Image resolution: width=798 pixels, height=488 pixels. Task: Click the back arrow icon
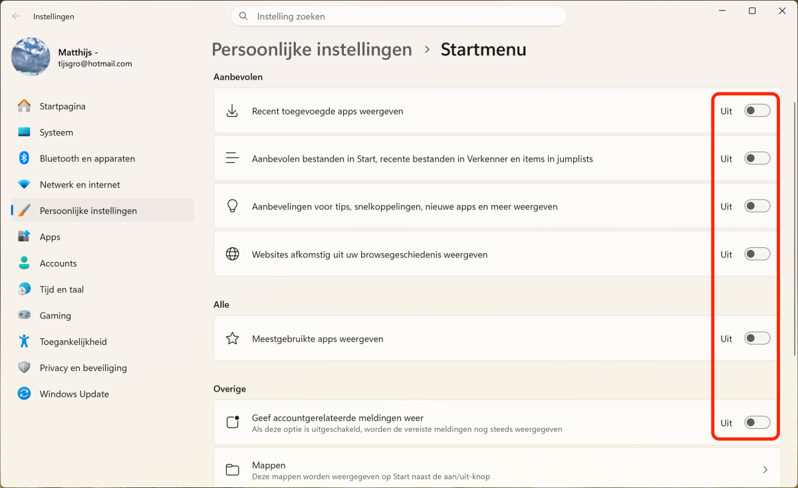click(16, 16)
